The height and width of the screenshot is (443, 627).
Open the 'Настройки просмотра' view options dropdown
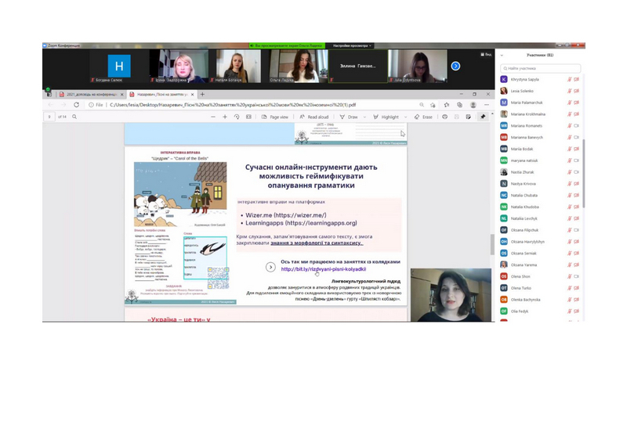352,46
